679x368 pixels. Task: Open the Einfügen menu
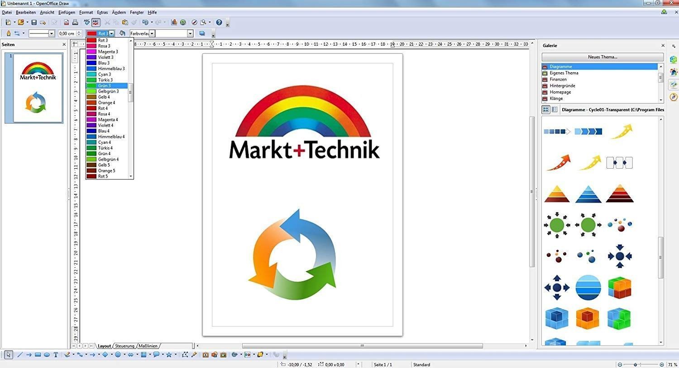67,12
